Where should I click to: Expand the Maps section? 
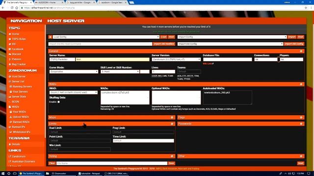point(172,117)
